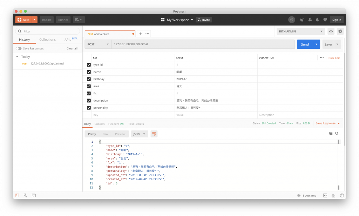
Task: Click the empty Key input cell
Action: (133, 115)
